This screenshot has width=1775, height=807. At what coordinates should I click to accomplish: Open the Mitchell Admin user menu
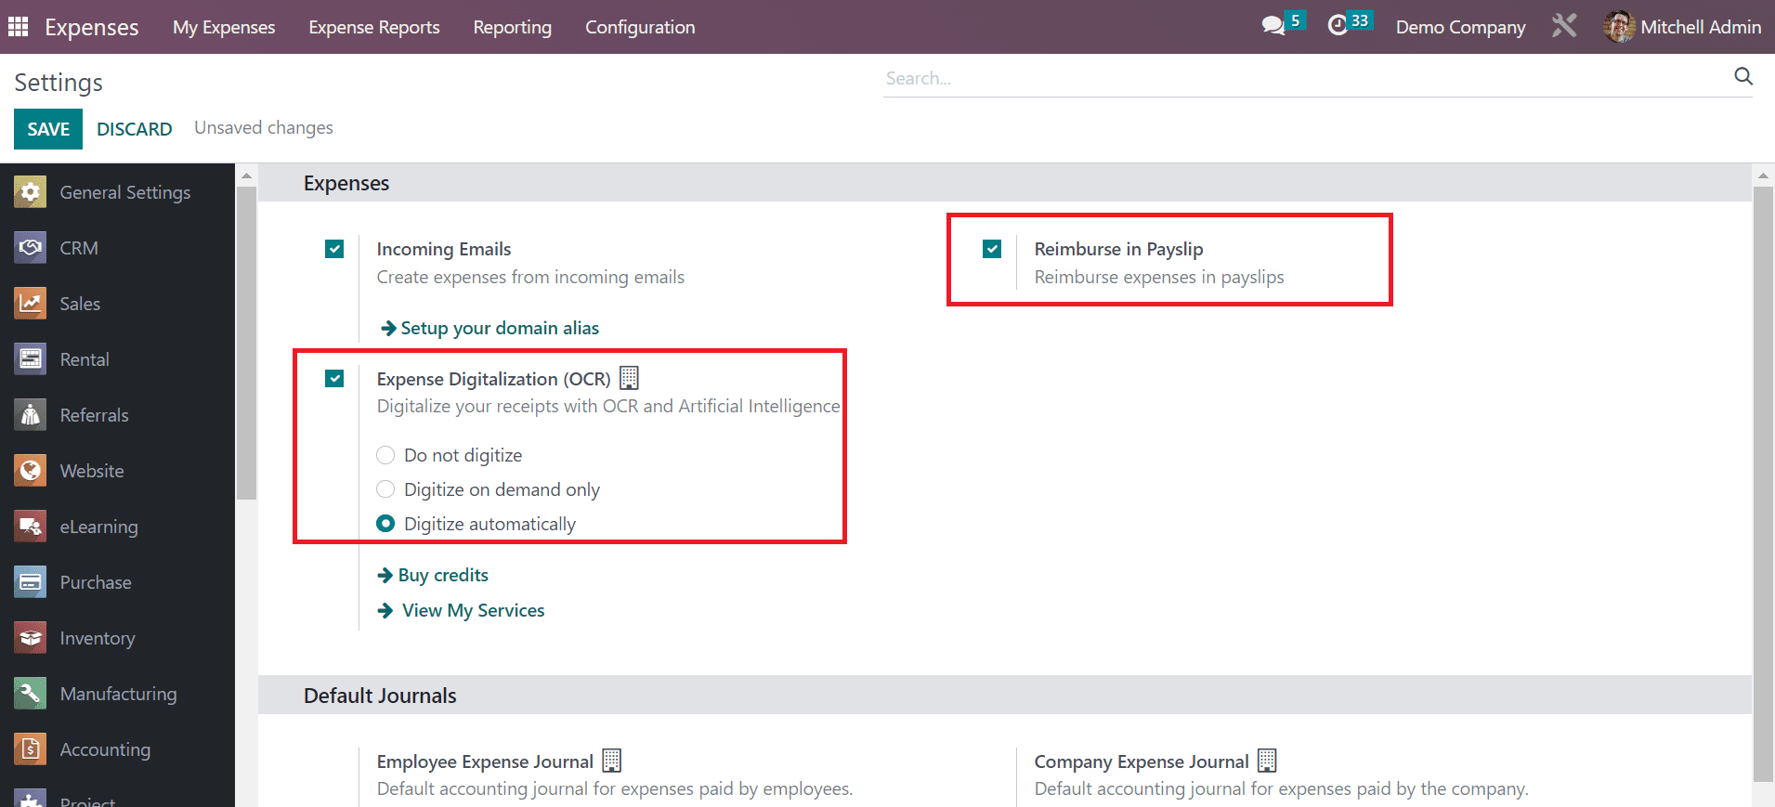tap(1682, 27)
